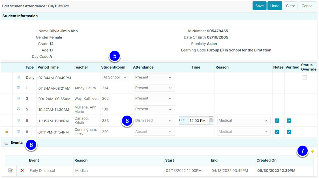Open comment icon for period 6 row
Viewport: 319px width, 179px height.
[18, 120]
